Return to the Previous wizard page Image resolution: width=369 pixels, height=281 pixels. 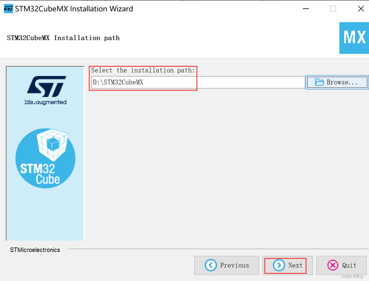pos(227,265)
